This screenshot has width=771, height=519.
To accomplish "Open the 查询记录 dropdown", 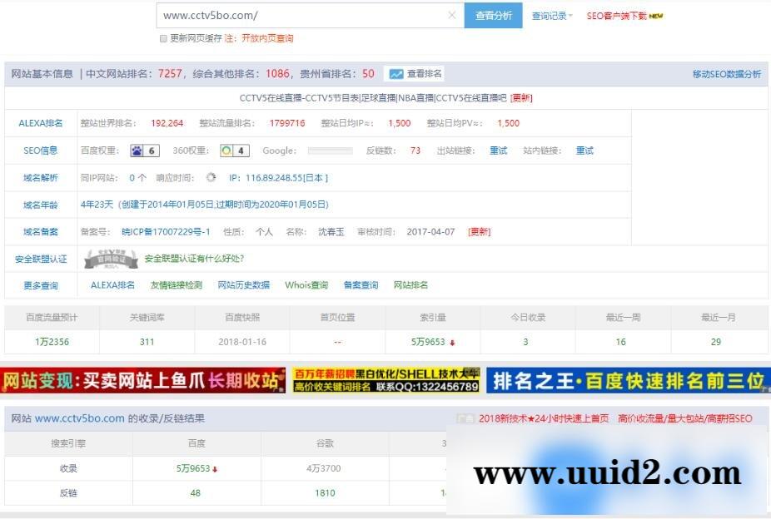I will (x=550, y=15).
